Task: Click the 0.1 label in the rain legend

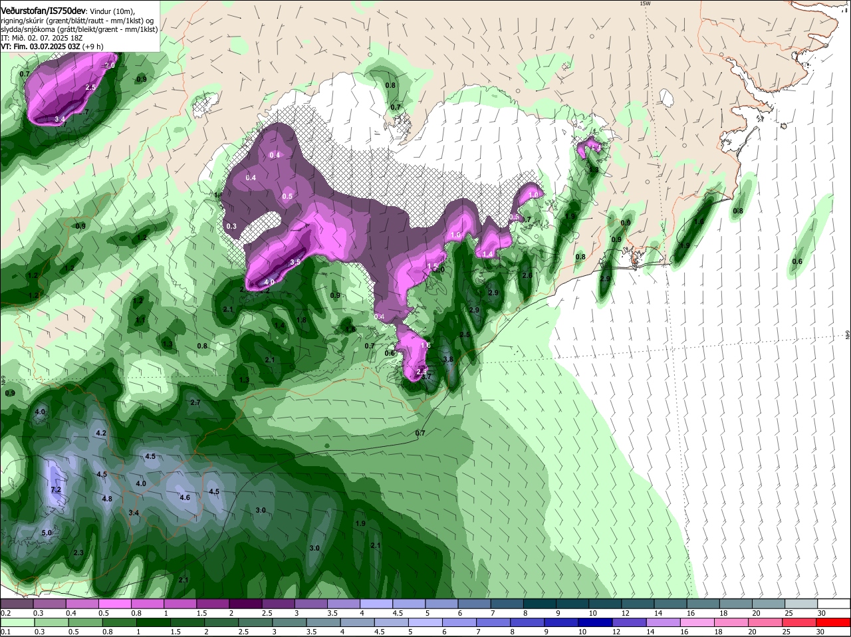Action: click(5, 632)
